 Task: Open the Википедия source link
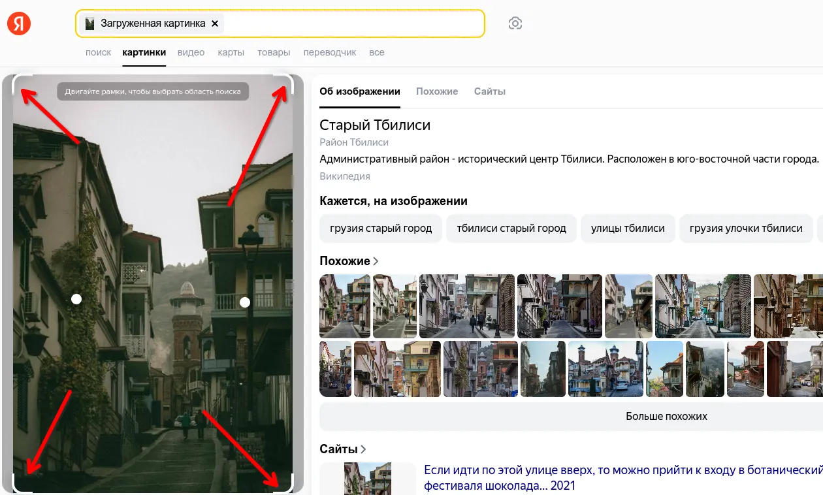click(x=345, y=176)
